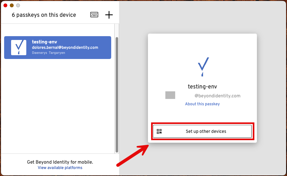This screenshot has height=176, width=287.
Task: Click the gray redacted box beside email
Action: 170,95
